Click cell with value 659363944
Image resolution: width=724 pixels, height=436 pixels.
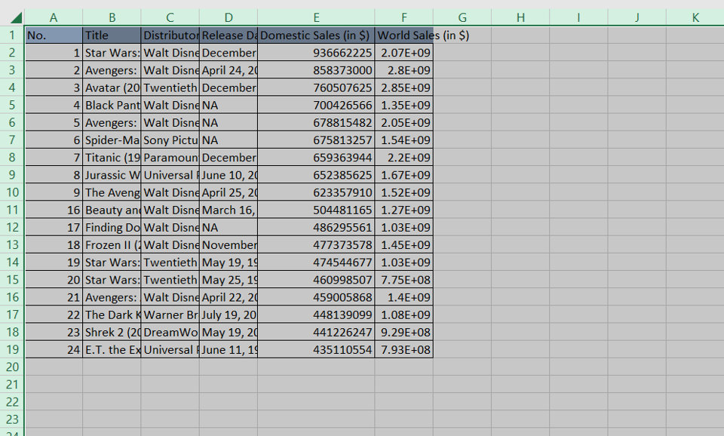point(316,158)
